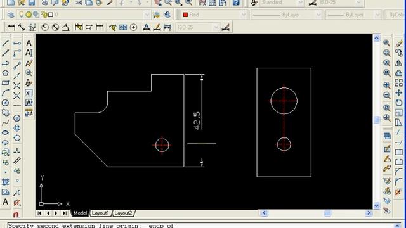Open the layer list dropdown
Screen dimensions: 406x228
(147, 15)
